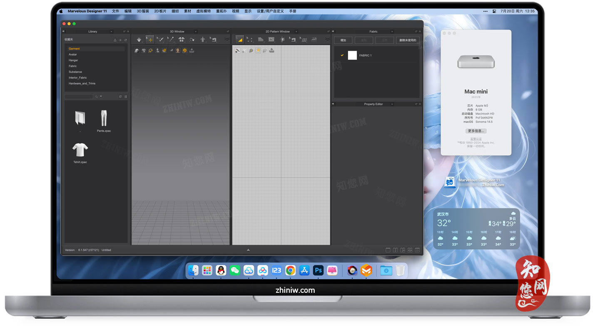Select four-pane grid layout icon
This screenshot has width=595, height=331.
click(410, 250)
